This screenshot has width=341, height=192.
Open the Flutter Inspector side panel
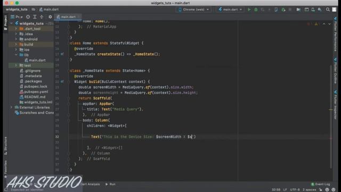tap(336, 105)
